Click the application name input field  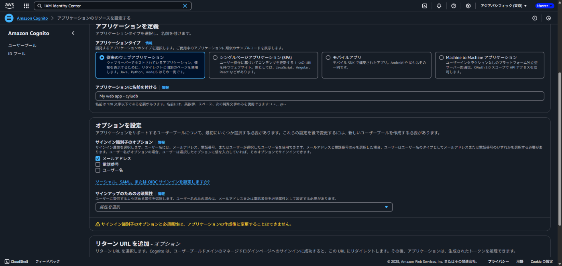coord(320,96)
